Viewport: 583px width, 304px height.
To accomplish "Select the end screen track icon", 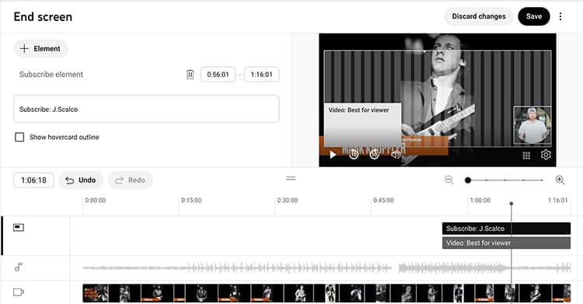I will [19, 227].
